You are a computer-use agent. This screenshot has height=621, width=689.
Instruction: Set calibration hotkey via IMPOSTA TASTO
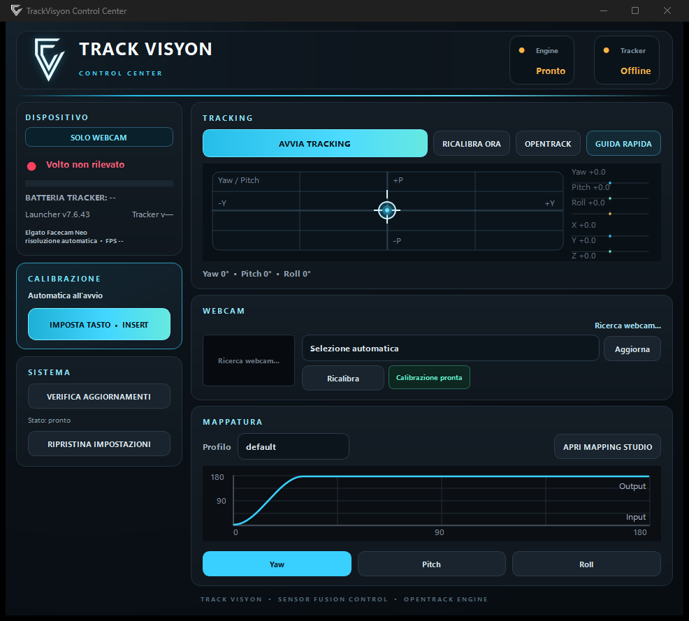tap(99, 324)
